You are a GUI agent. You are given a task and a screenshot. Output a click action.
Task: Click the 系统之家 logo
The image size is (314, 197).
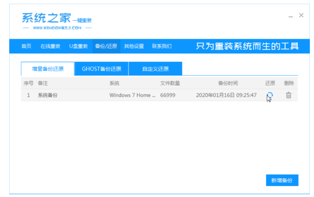[57, 21]
